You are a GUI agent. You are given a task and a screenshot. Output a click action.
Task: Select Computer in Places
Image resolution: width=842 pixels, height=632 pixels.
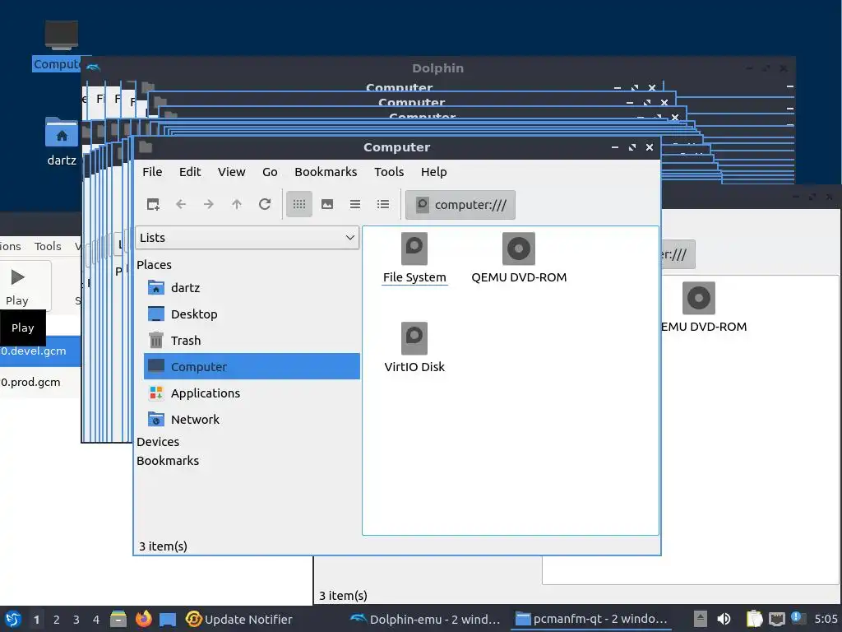[252, 366]
